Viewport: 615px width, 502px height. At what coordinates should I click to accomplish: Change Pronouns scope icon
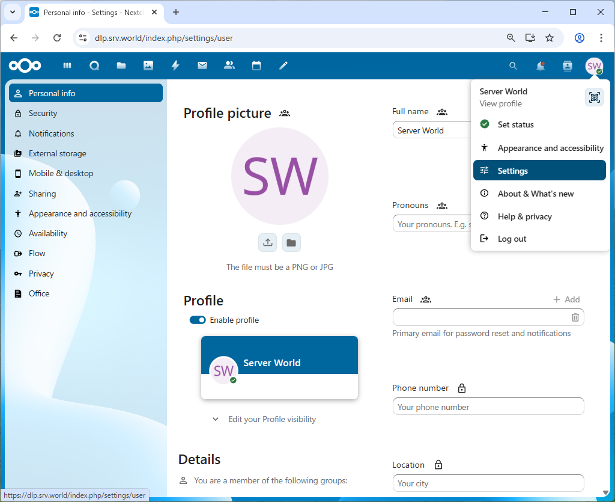tap(442, 206)
